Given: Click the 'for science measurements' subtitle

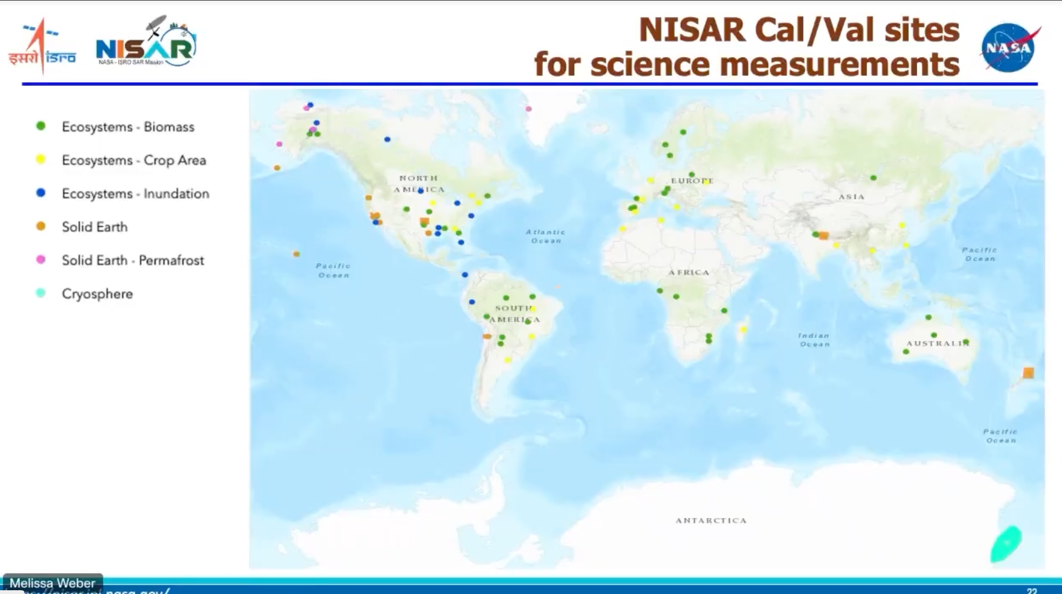Looking at the screenshot, I should click(747, 64).
